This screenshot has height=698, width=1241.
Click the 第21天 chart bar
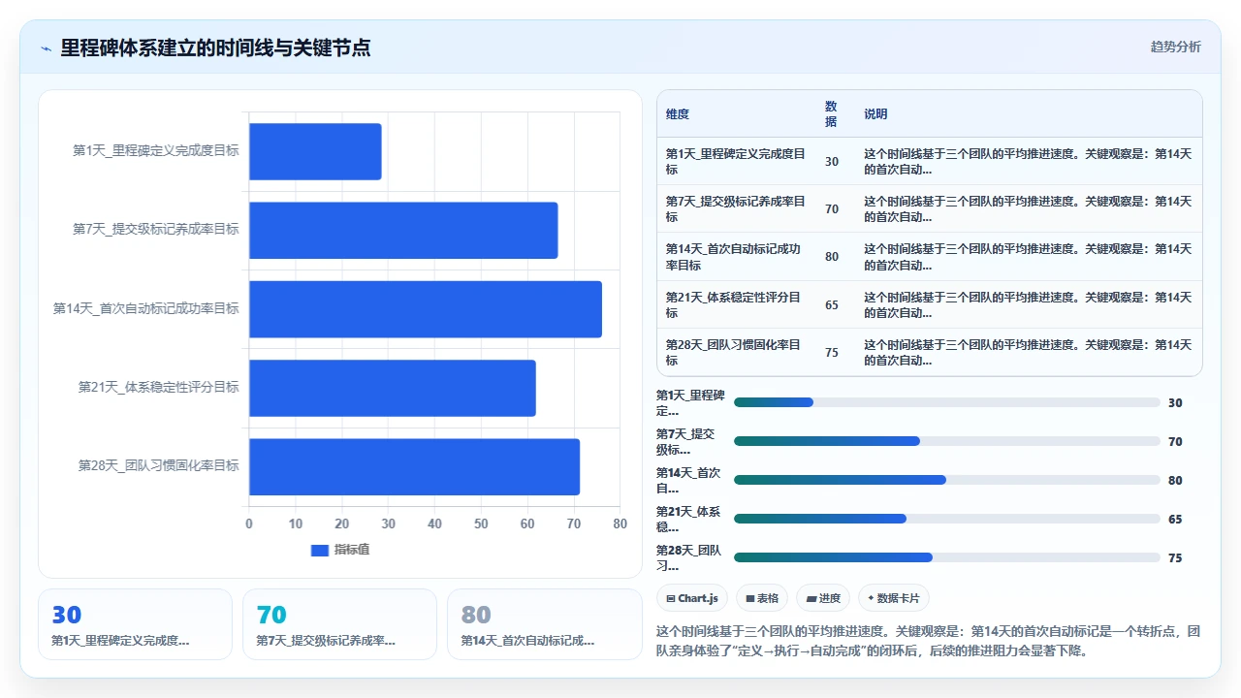(x=393, y=388)
